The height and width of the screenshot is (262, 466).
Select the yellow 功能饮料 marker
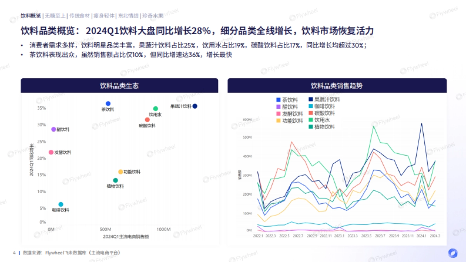point(120,171)
